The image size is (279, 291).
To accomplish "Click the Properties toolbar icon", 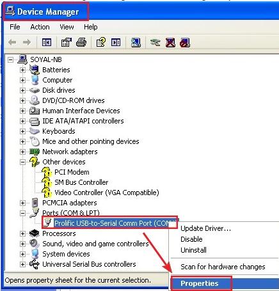I will pos(67,42).
